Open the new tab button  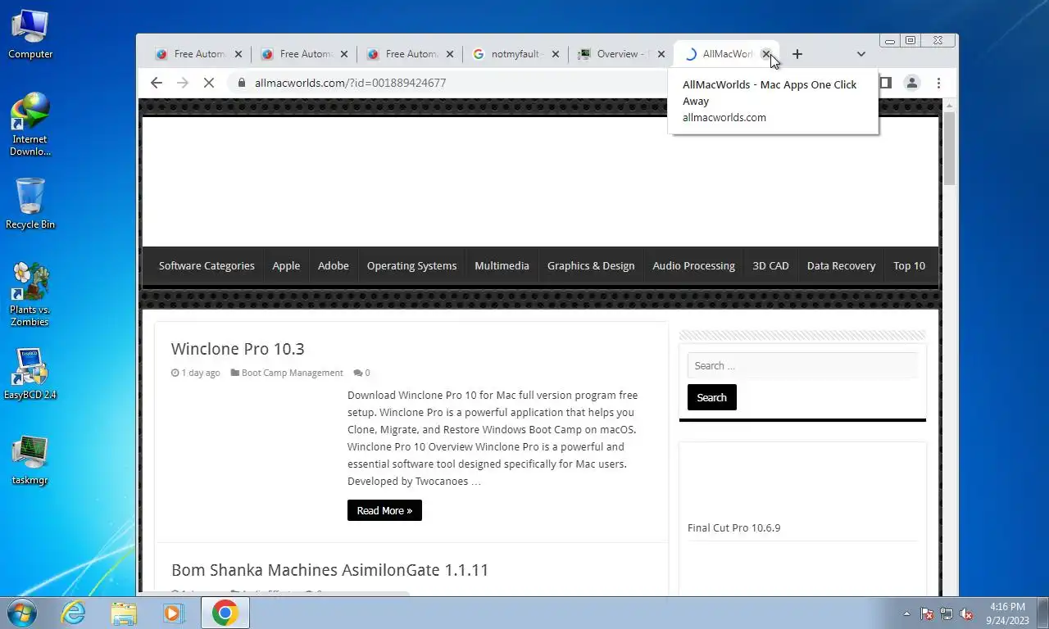coord(797,54)
